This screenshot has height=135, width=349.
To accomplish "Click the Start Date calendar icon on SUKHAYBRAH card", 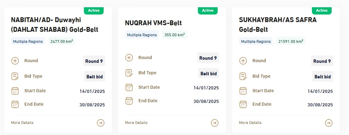I will click(x=243, y=91).
